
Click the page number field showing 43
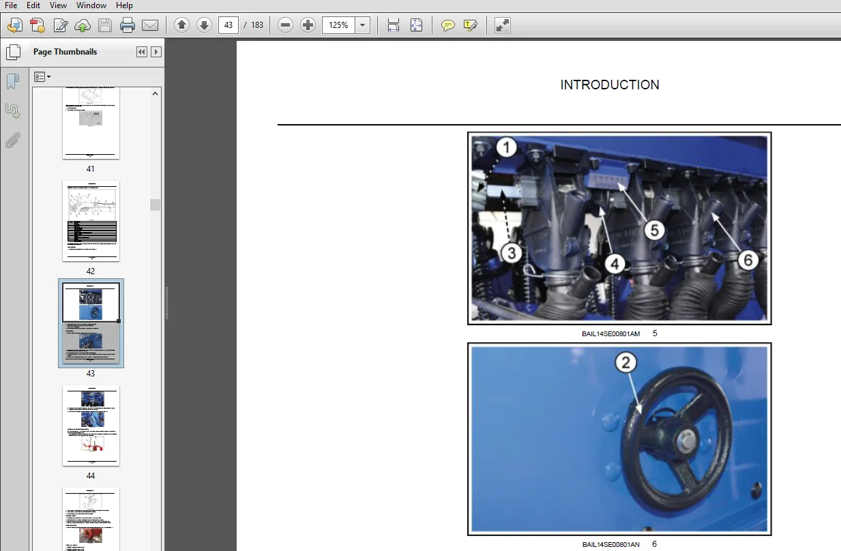click(x=228, y=25)
